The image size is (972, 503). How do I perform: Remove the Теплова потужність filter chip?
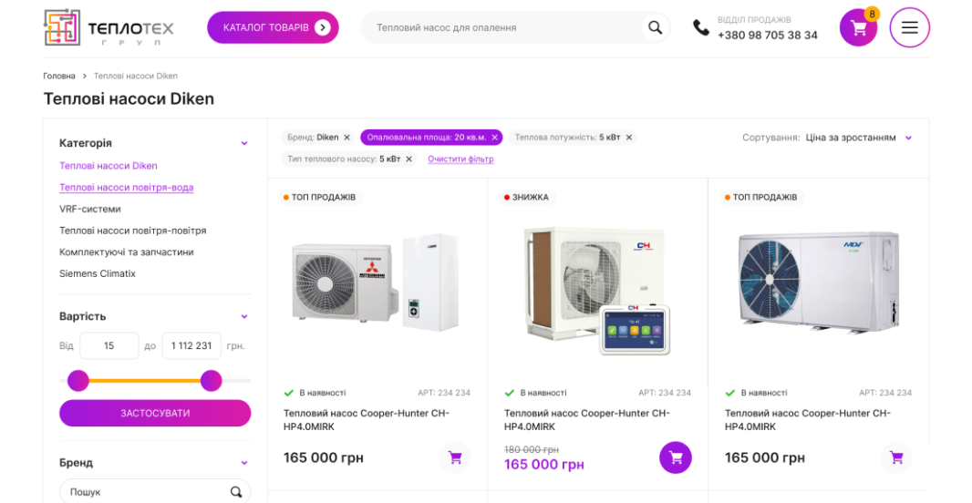(629, 138)
